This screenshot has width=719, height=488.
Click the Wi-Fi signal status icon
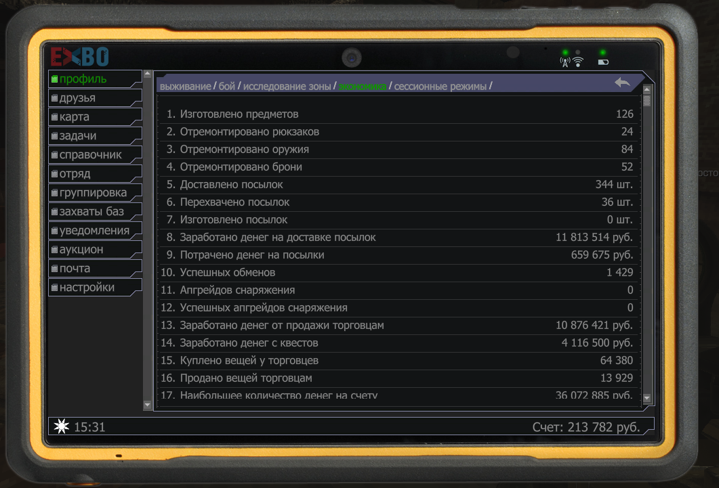tap(578, 62)
